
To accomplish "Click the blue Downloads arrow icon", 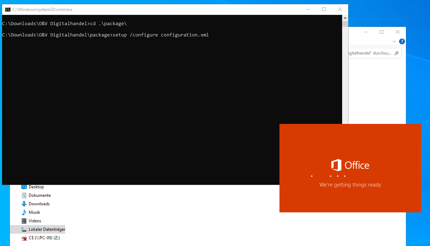I will click(24, 204).
